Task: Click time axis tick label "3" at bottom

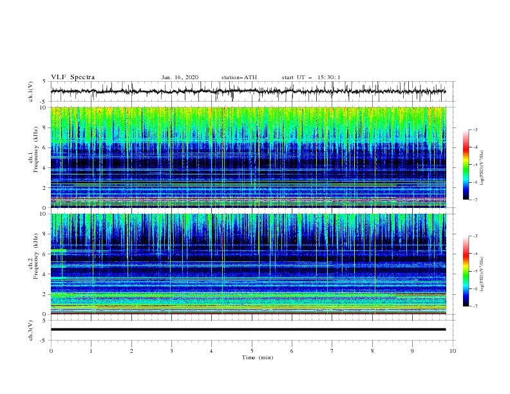Action: click(x=171, y=351)
